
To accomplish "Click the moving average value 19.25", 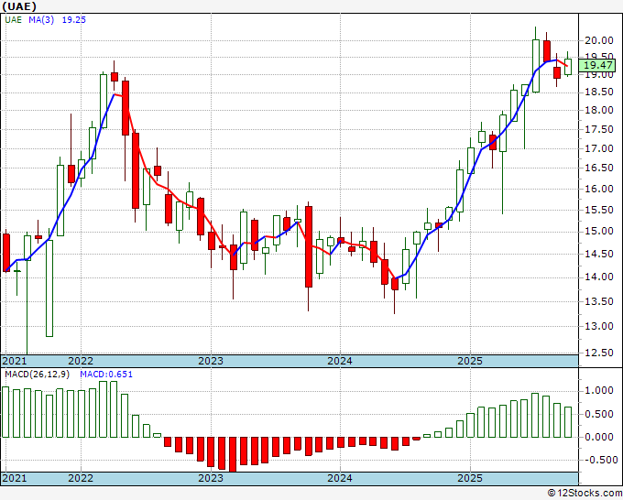I will coord(73,20).
